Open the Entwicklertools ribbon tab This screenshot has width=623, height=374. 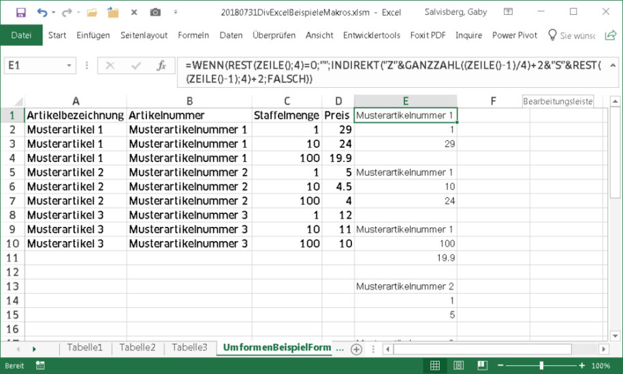click(x=372, y=35)
